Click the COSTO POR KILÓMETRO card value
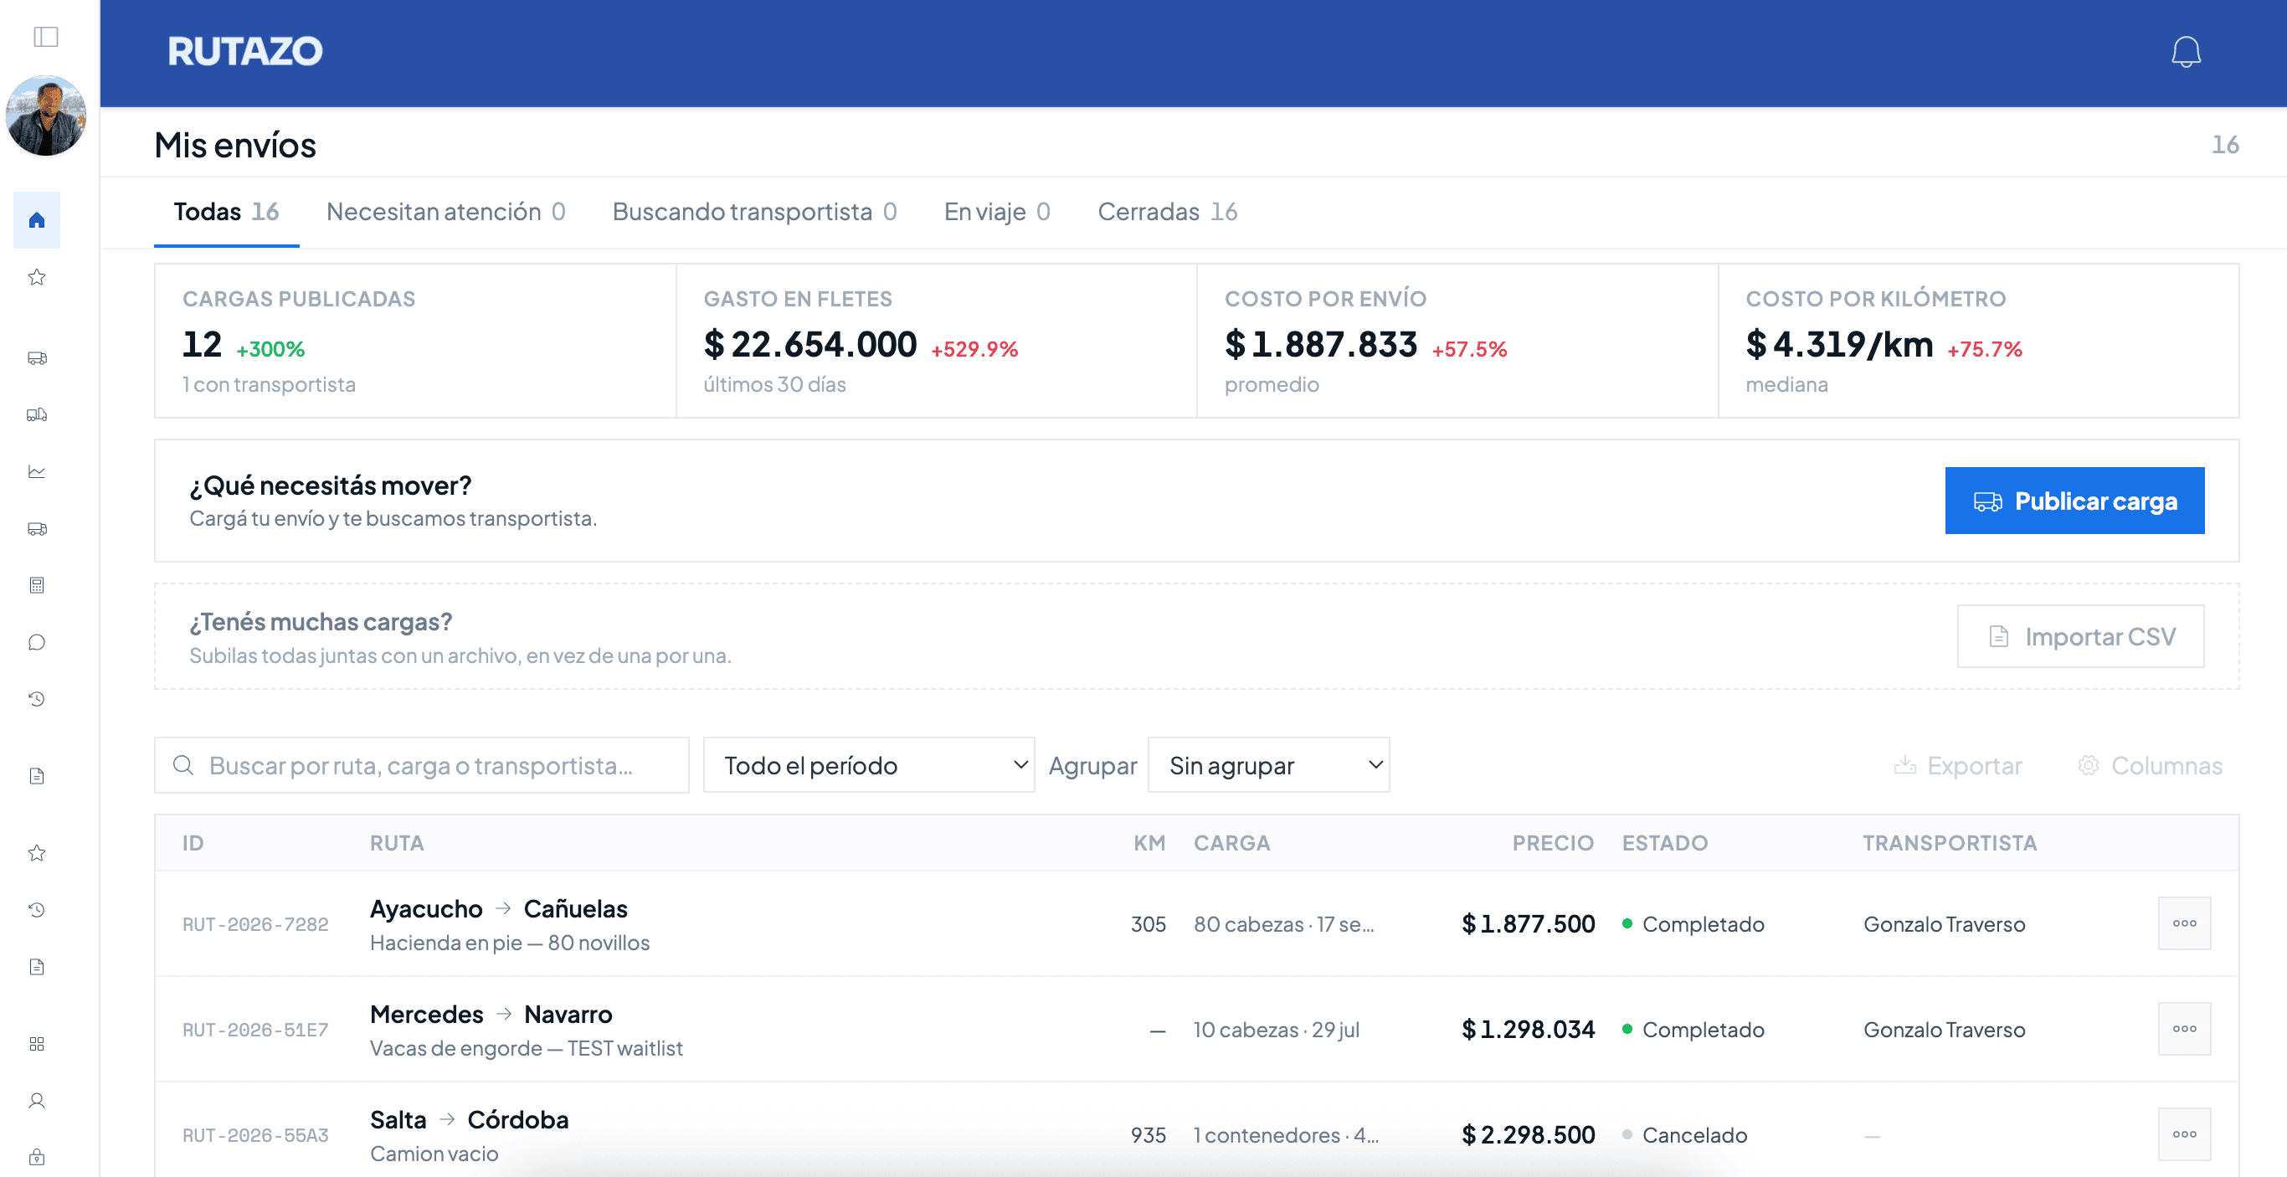The height and width of the screenshot is (1177, 2287). [1839, 344]
